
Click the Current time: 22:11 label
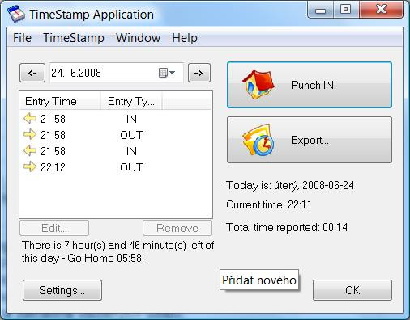tap(269, 204)
